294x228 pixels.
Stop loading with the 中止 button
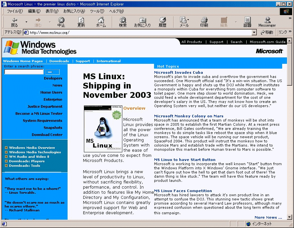[61, 22]
